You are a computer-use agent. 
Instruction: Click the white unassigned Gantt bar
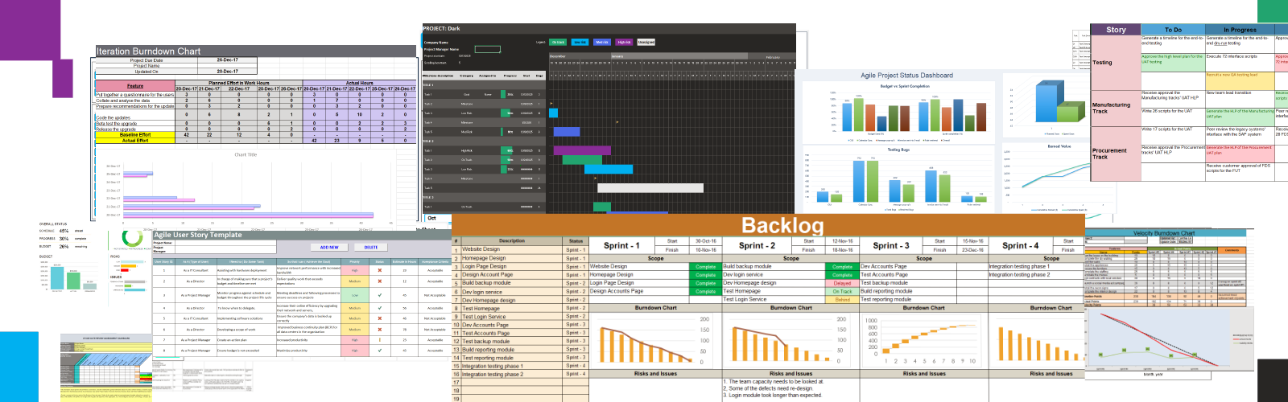tap(650, 188)
